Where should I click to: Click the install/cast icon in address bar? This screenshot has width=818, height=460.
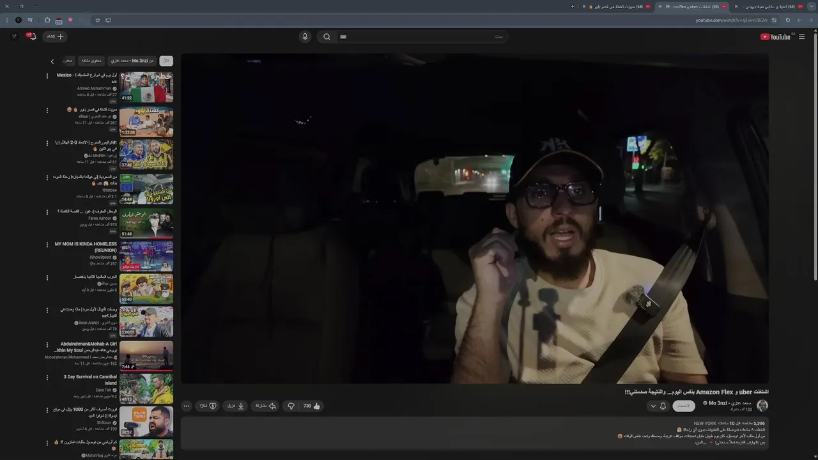coord(108,20)
